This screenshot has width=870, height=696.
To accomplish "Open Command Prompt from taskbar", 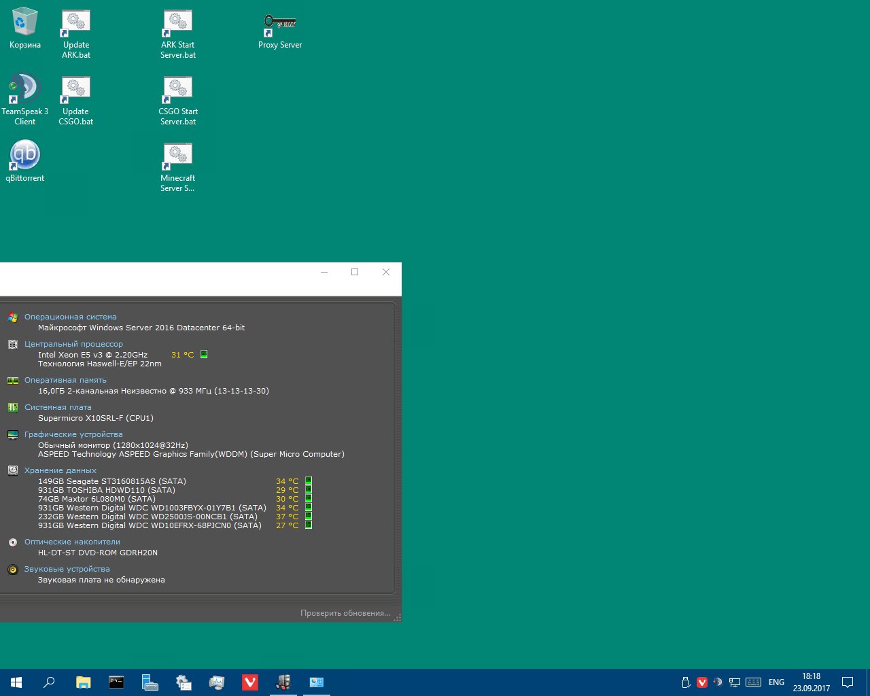I will 116,682.
